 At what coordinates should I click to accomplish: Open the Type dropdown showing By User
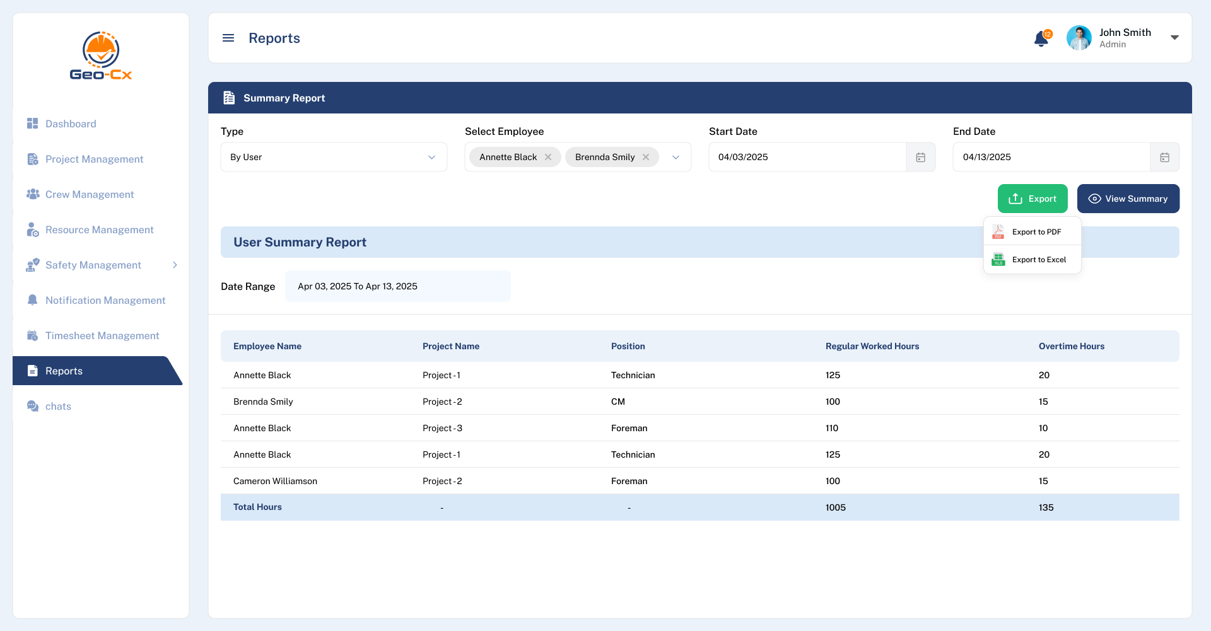[x=334, y=157]
